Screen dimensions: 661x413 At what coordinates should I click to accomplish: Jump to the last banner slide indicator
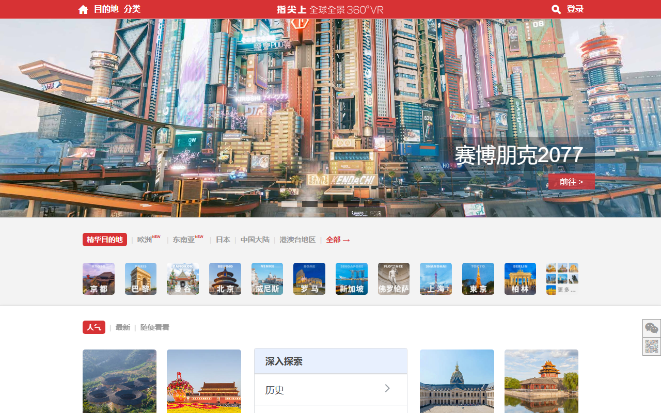point(372,204)
